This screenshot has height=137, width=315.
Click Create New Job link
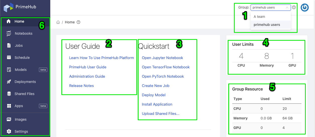156,86
